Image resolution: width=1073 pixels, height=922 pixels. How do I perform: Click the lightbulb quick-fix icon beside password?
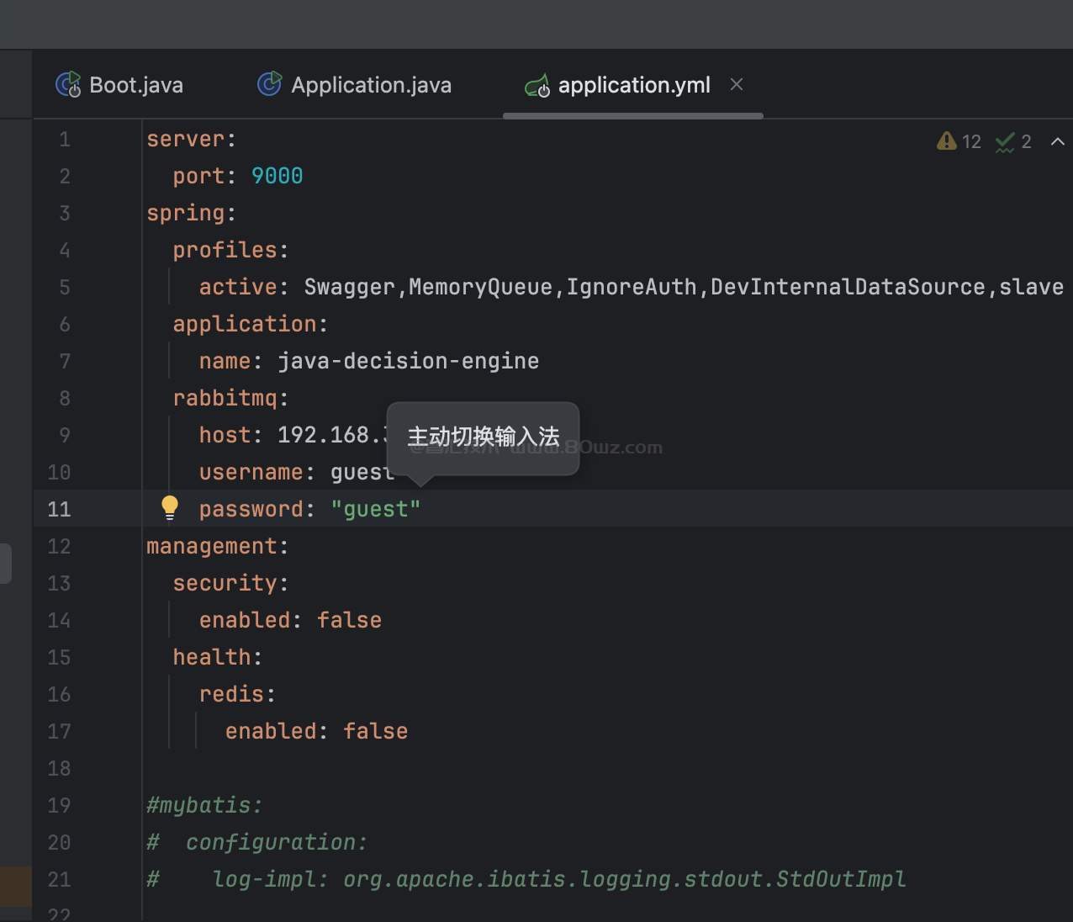click(x=170, y=507)
